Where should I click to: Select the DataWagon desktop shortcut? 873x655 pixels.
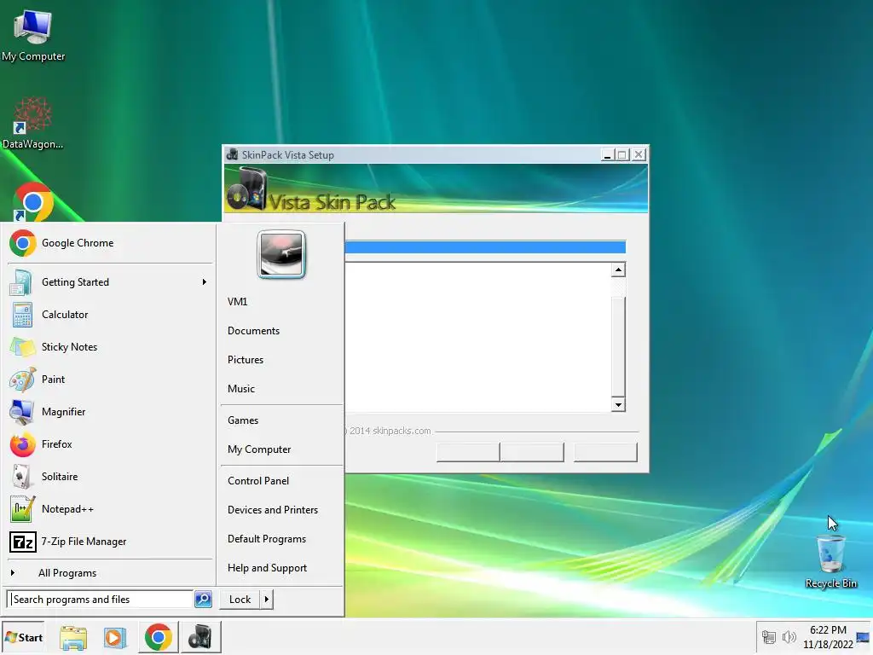(33, 123)
